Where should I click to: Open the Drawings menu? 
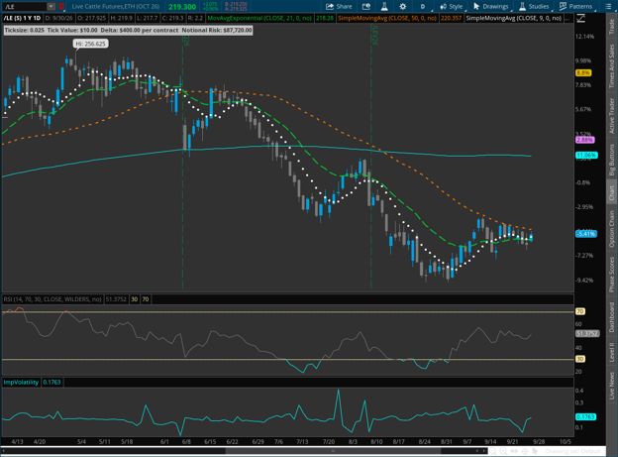(490, 6)
